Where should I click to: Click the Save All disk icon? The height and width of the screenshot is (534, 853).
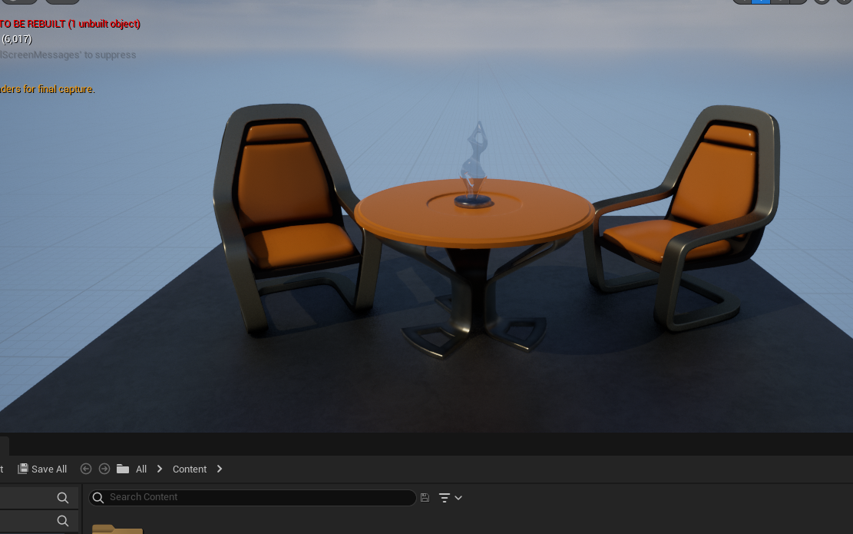pyautogui.click(x=23, y=469)
